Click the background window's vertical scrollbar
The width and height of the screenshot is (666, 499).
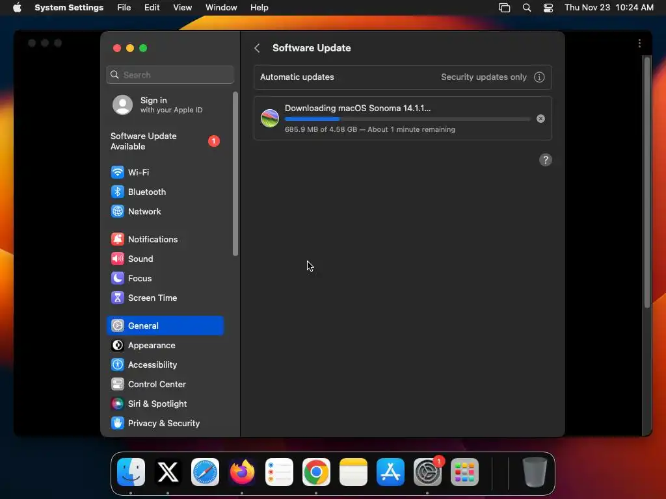coord(647,183)
